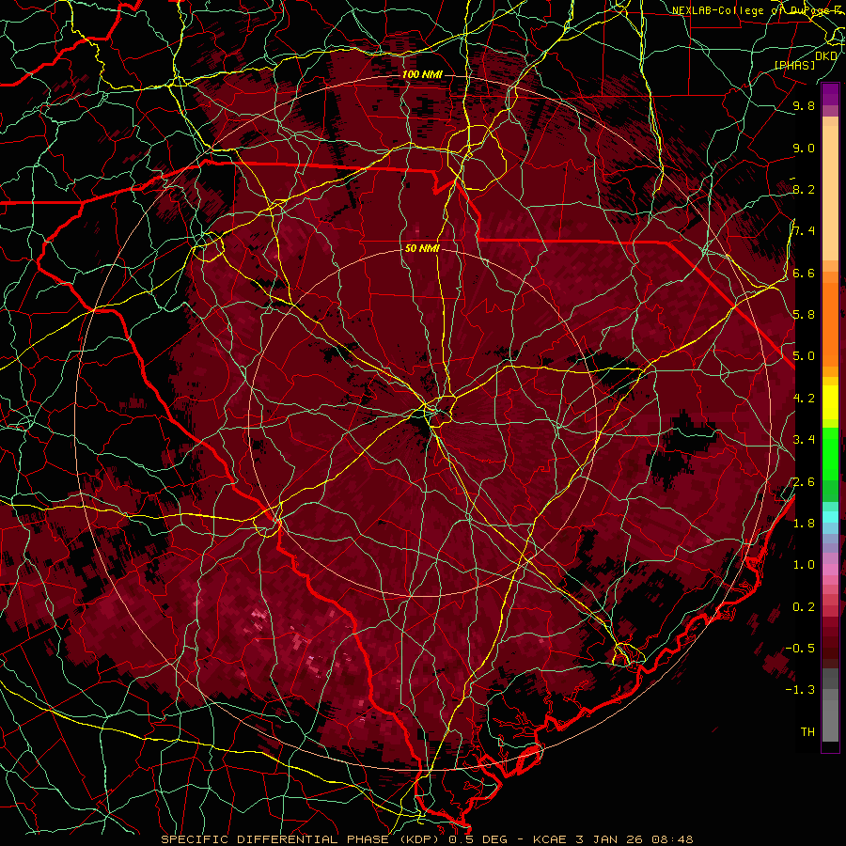846x846 pixels.
Task: Click the 1.0 value on the color scale
Action: click(x=804, y=565)
